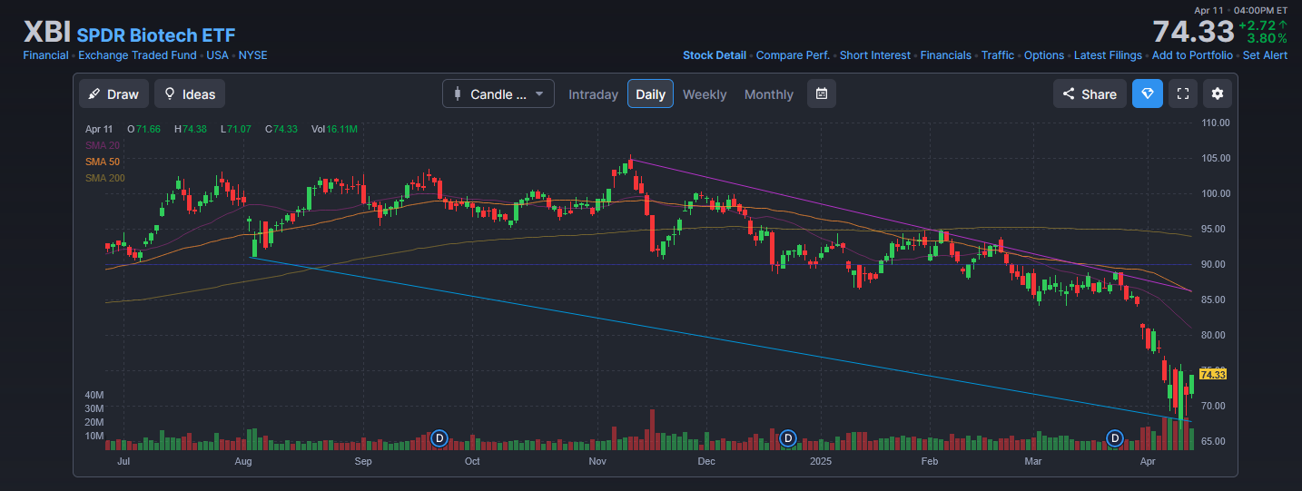Open the Options link

pos(1043,55)
